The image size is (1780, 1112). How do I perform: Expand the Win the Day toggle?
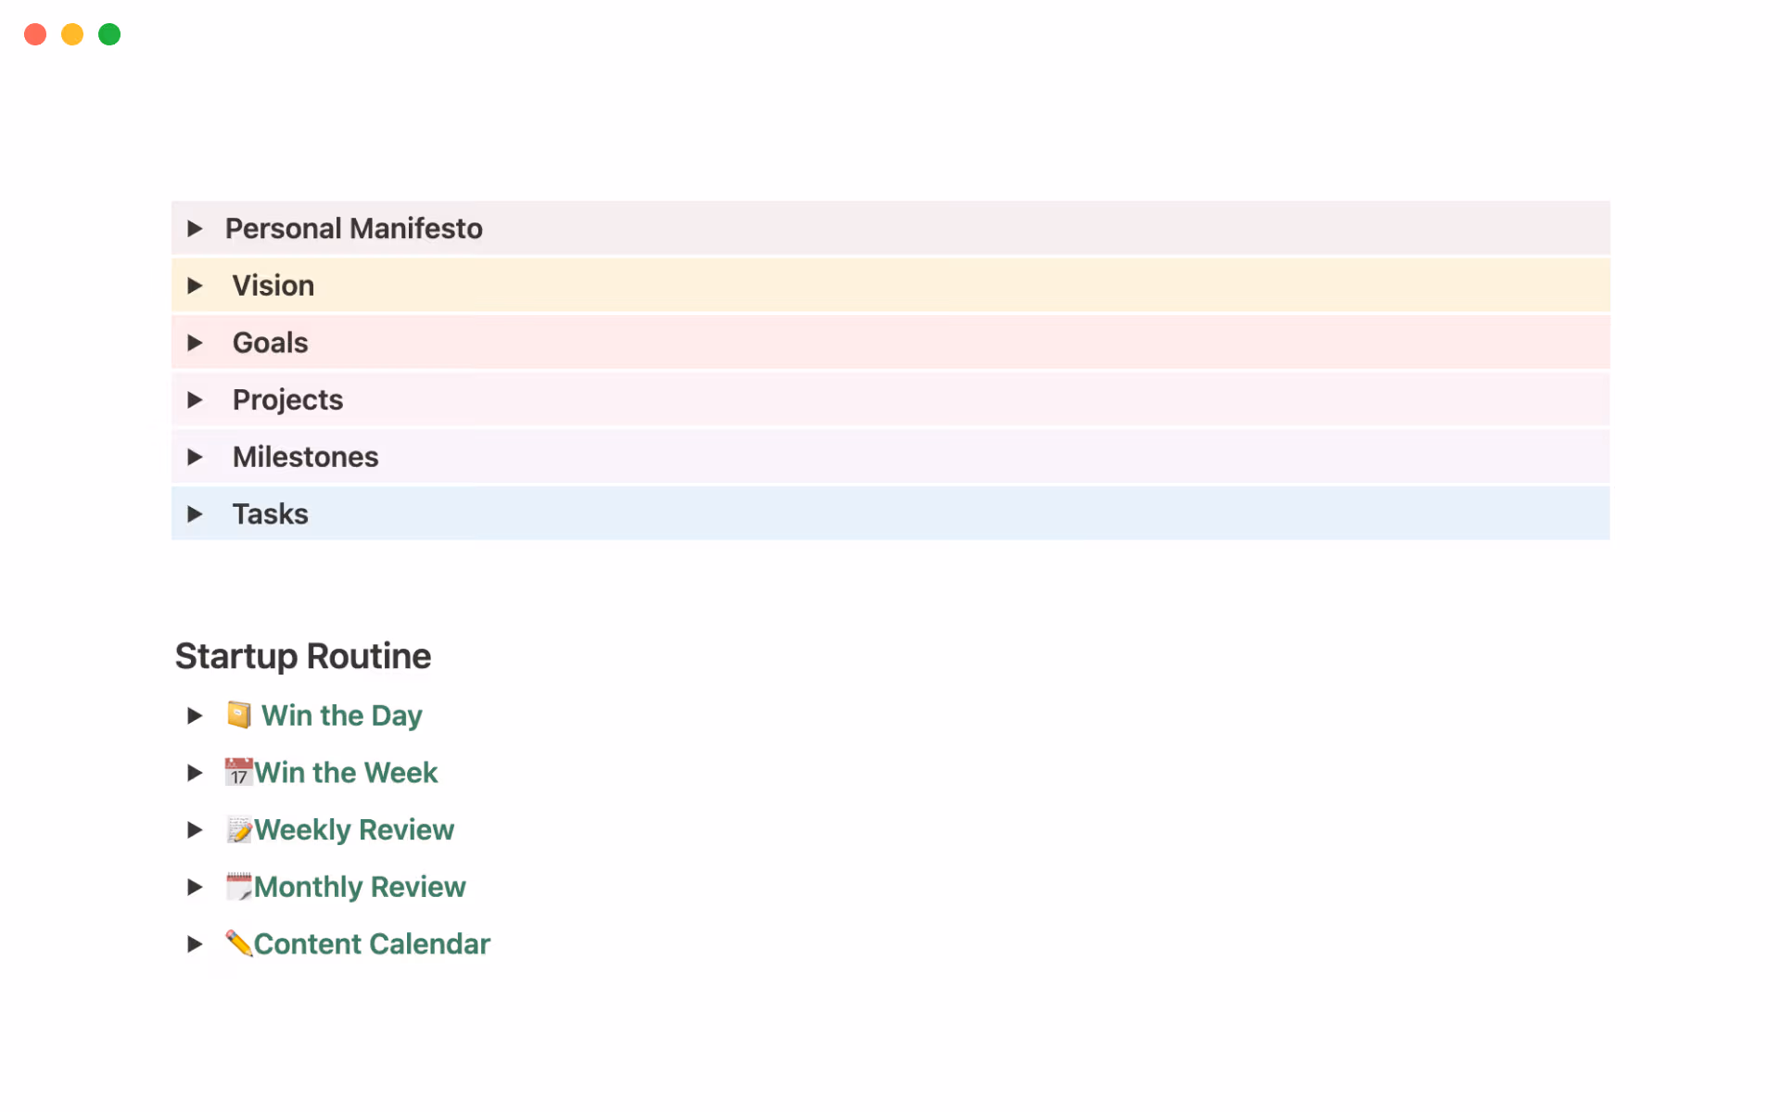[195, 714]
